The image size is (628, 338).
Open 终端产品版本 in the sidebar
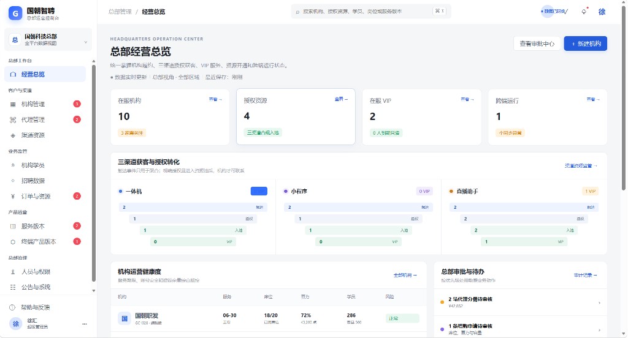[x=45, y=242]
